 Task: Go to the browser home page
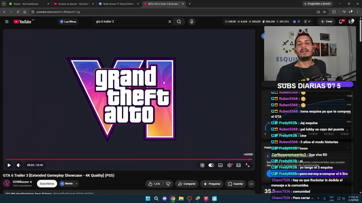tap(25, 12)
